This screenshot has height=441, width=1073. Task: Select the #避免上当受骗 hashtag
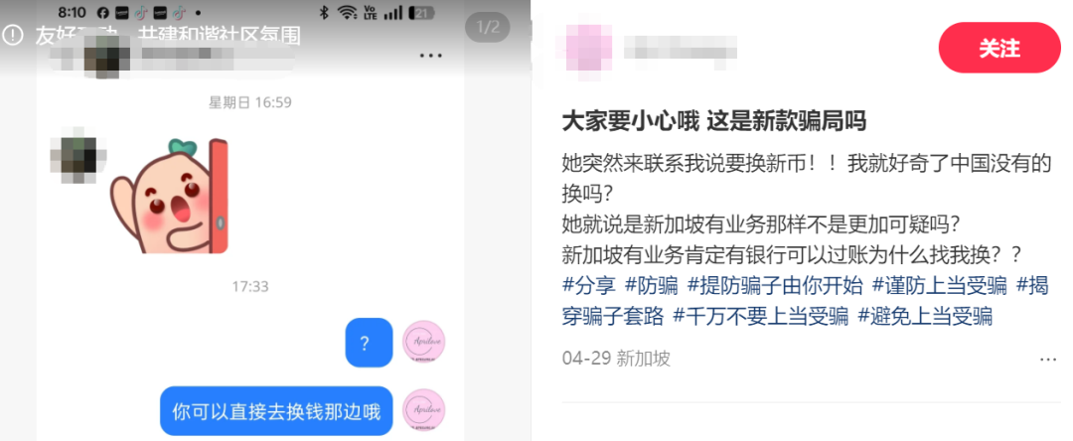coord(925,317)
